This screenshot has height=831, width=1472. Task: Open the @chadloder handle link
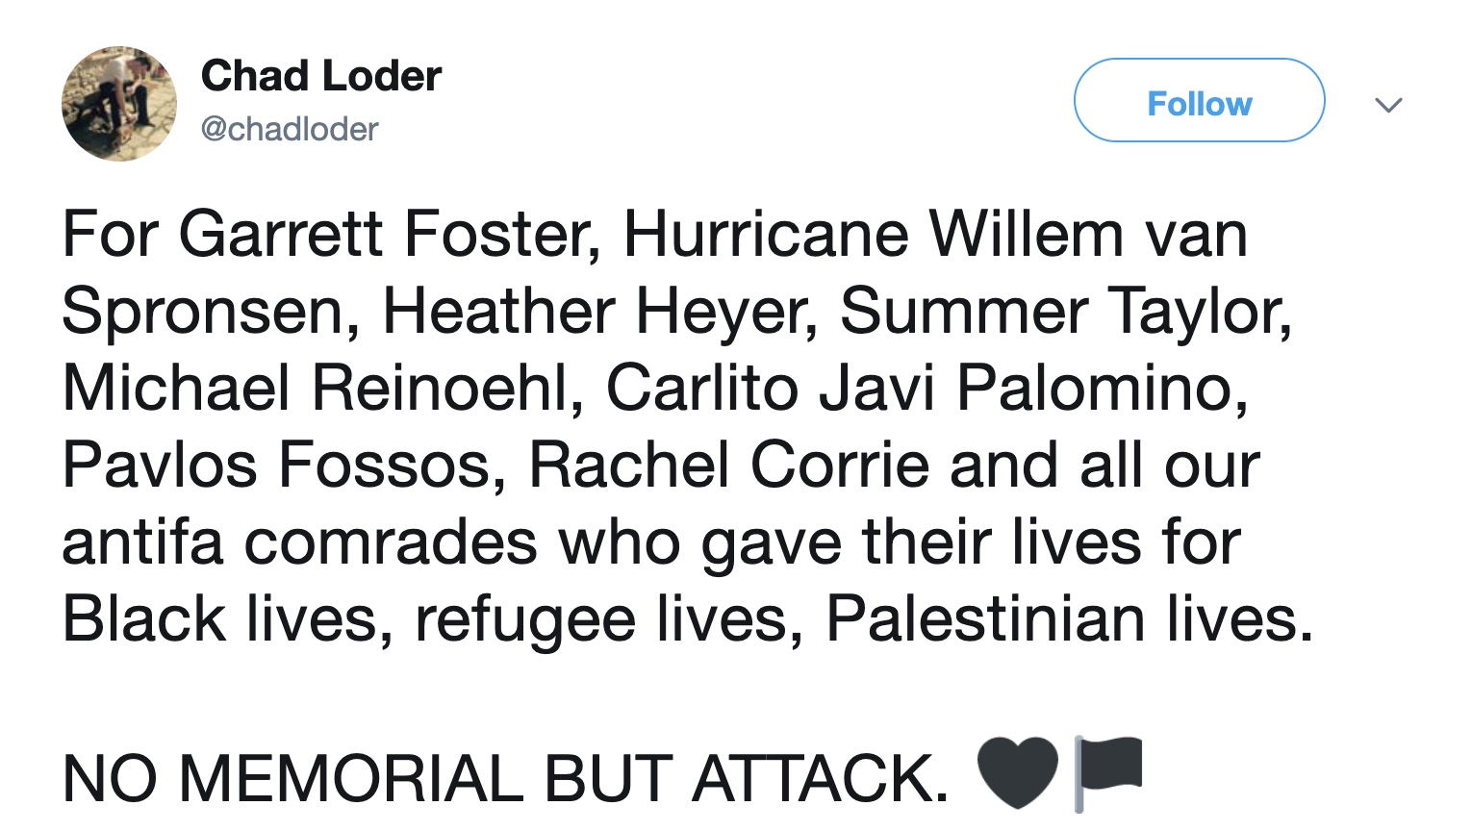pyautogui.click(x=290, y=129)
